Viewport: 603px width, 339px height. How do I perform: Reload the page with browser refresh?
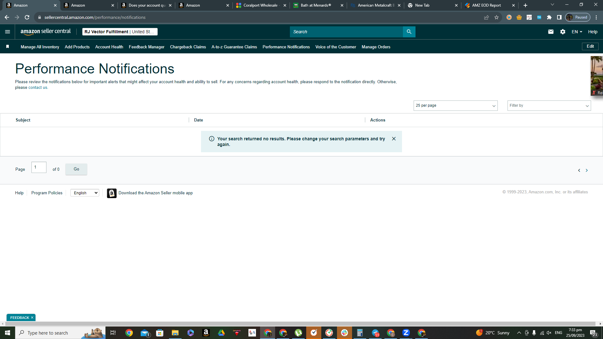click(x=27, y=17)
